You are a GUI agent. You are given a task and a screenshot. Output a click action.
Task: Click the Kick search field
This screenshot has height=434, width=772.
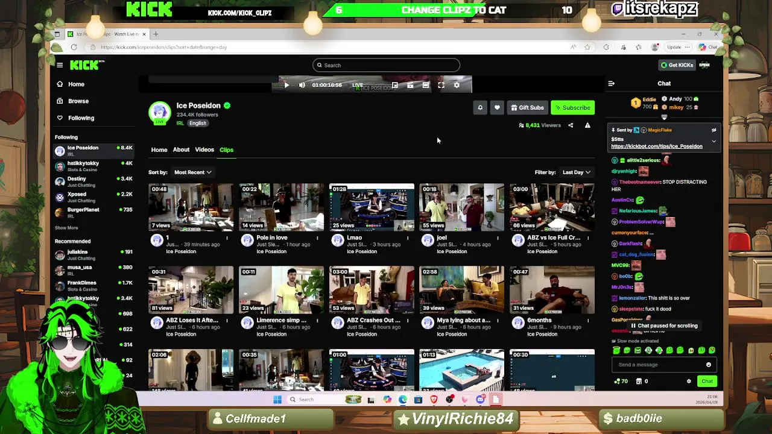(x=386, y=65)
